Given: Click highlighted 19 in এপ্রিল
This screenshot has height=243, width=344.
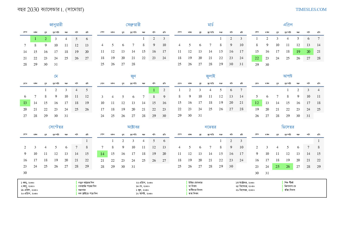Looking at the screenshot, I should coord(298,52).
